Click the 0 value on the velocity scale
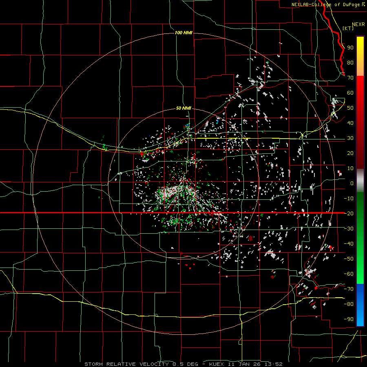 [352, 183]
